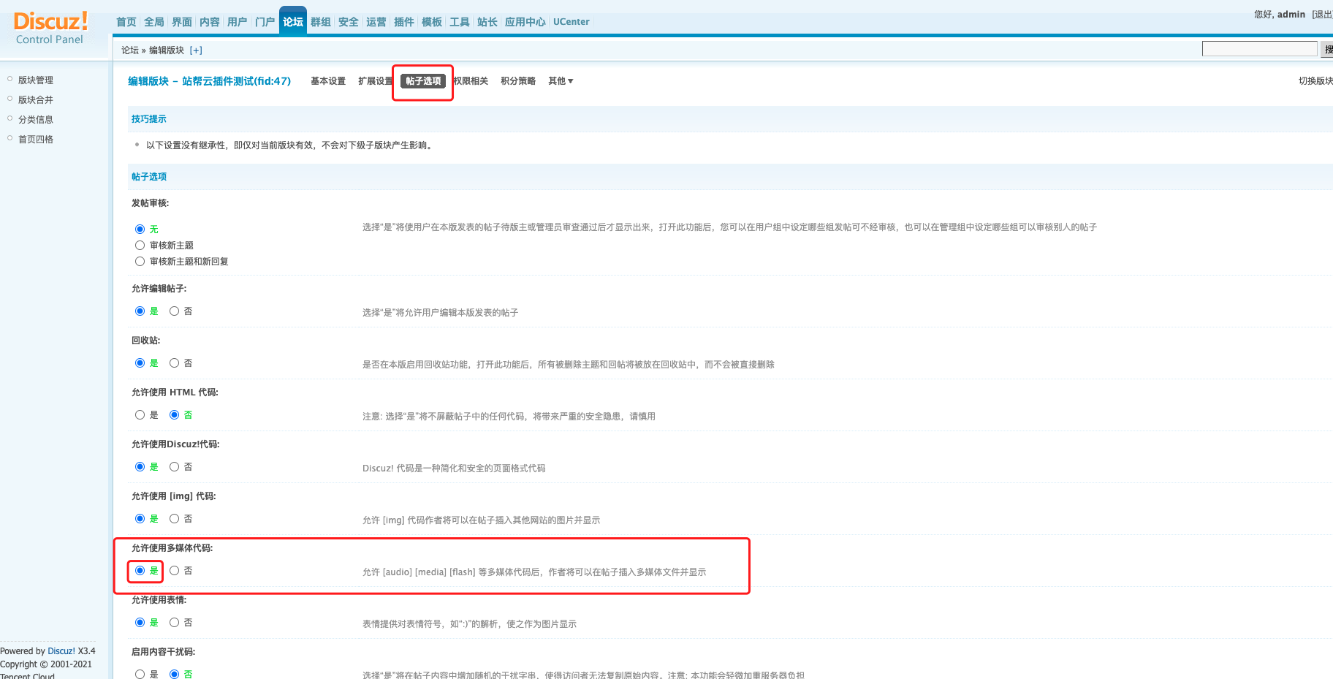This screenshot has width=1333, height=679.
Task: Click the search input field at top right
Action: 1259,49
